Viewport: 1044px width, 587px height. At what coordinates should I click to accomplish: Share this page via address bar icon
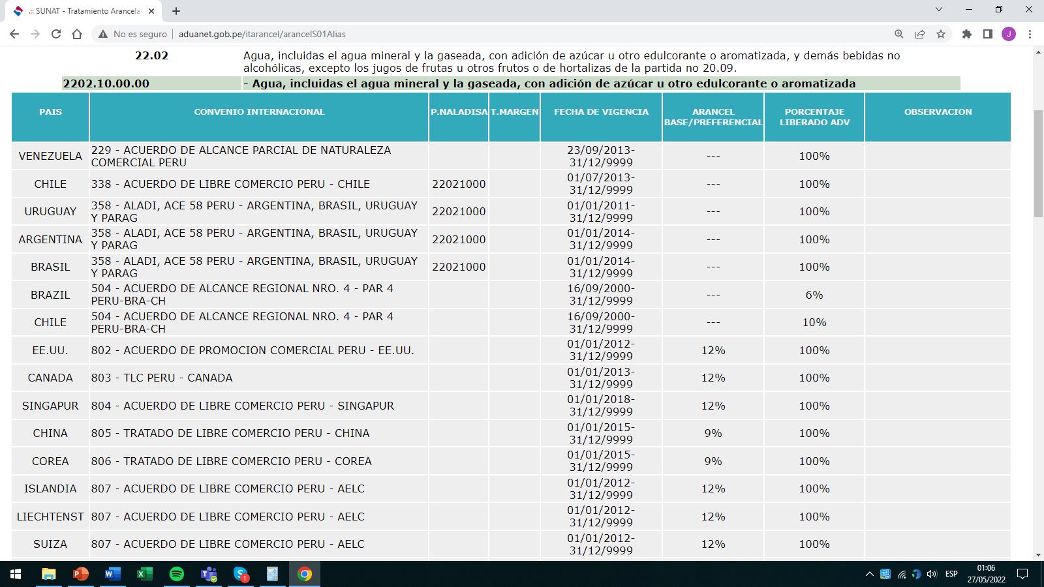(x=920, y=34)
